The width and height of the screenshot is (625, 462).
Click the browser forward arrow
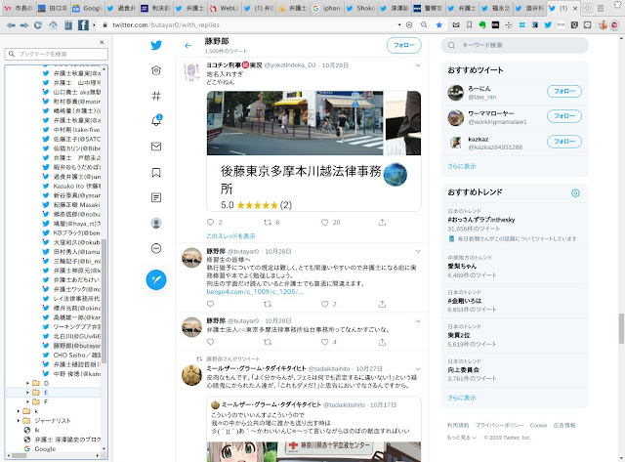pyautogui.click(x=24, y=25)
